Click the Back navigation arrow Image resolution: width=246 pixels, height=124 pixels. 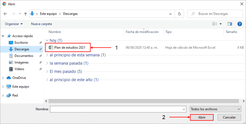[x=5, y=14]
